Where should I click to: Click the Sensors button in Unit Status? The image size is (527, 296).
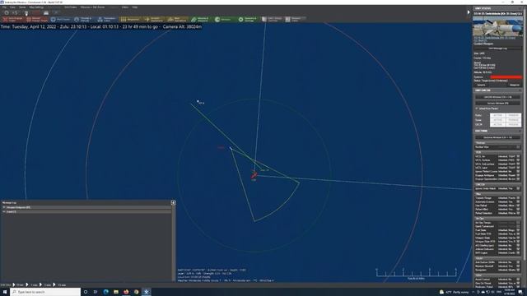point(481,85)
